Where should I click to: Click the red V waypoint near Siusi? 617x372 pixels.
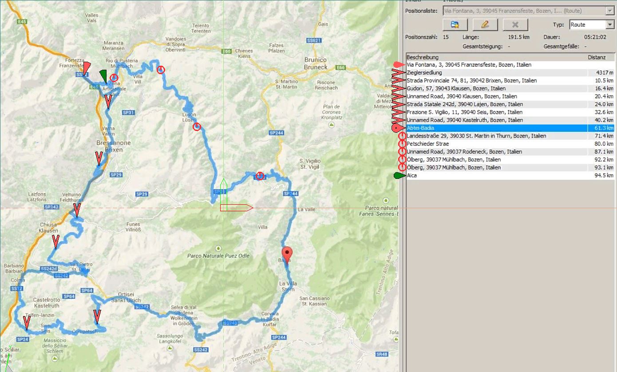click(27, 322)
